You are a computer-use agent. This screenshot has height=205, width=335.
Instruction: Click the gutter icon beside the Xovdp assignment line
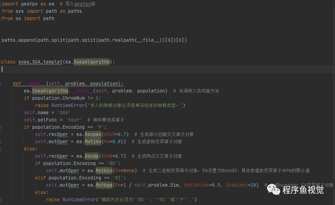coord(1,156)
